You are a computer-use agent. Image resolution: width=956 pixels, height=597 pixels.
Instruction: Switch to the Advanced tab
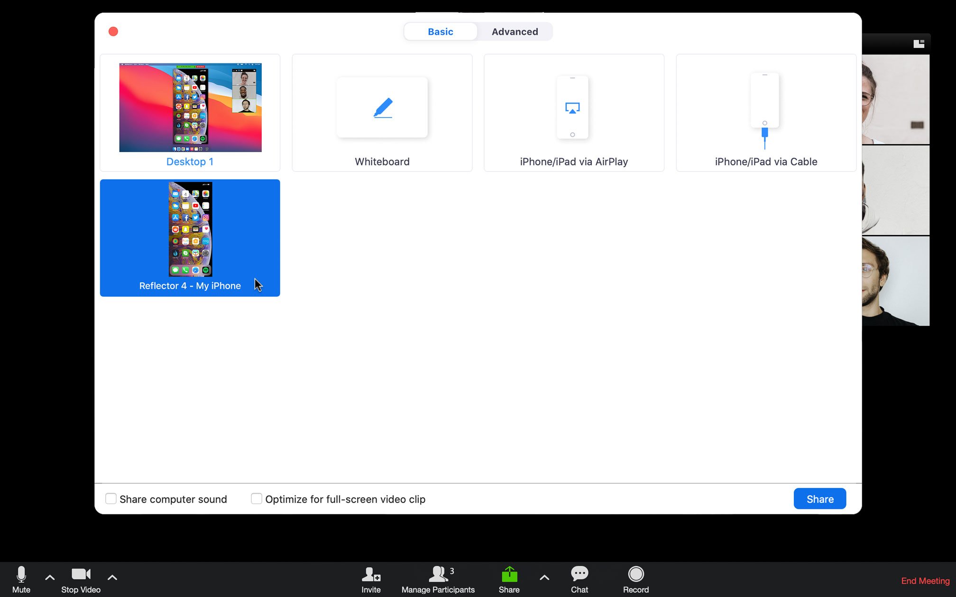(515, 31)
